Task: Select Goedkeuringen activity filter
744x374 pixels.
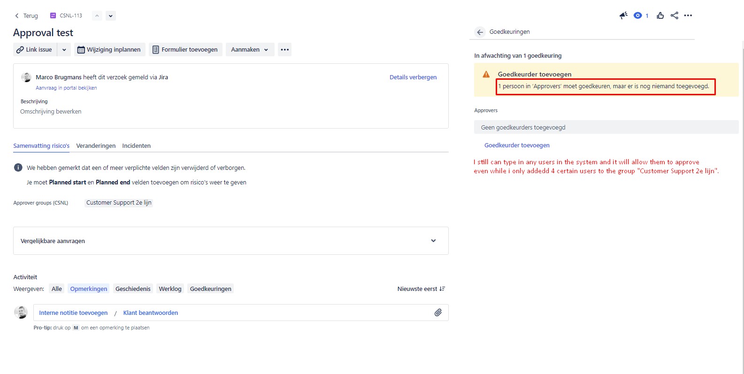Action: tap(211, 289)
